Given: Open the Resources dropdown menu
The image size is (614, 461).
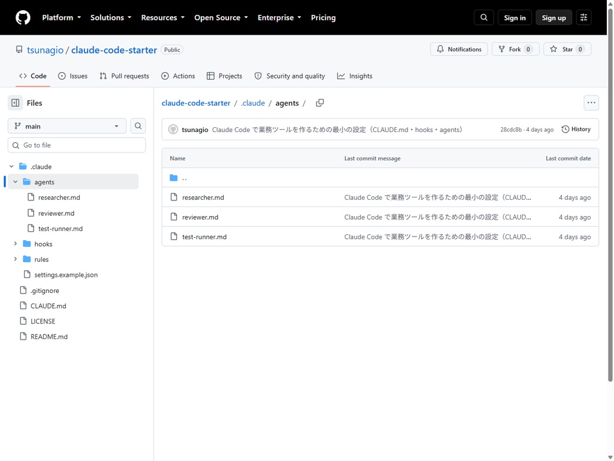Looking at the screenshot, I should pyautogui.click(x=163, y=17).
